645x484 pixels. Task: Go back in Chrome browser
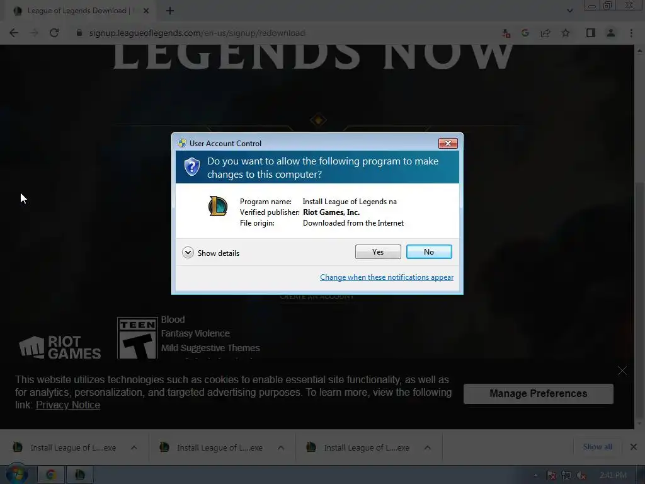(14, 33)
